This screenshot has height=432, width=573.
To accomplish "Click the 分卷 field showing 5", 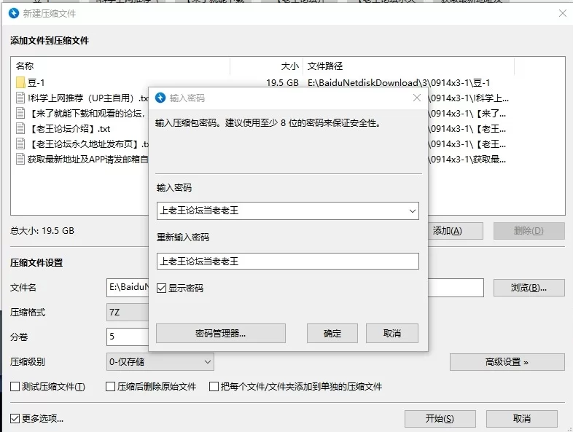I will 128,337.
